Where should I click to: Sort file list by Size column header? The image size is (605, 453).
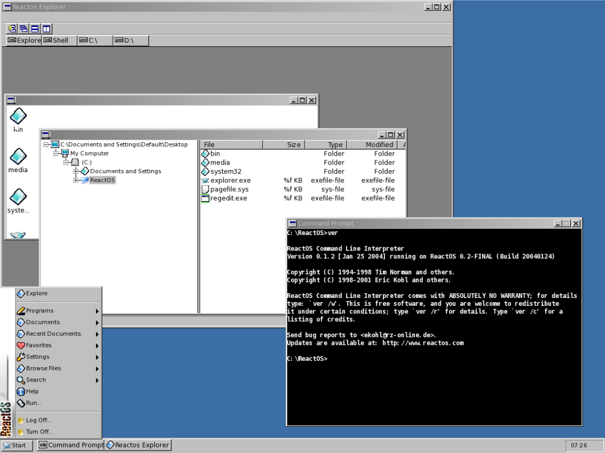[x=284, y=144]
